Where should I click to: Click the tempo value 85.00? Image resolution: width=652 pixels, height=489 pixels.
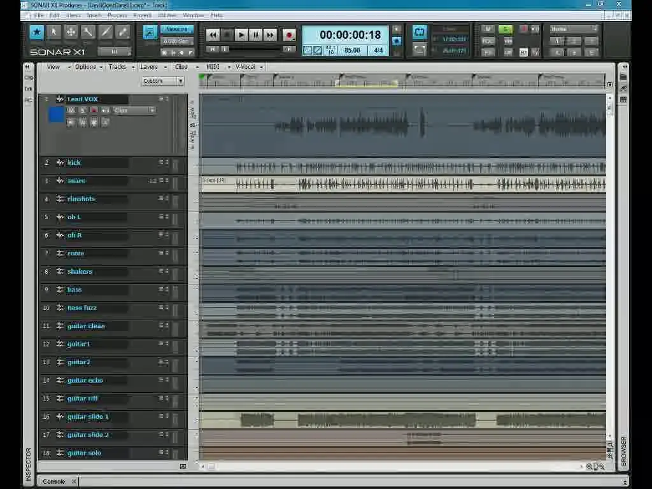tap(352, 50)
